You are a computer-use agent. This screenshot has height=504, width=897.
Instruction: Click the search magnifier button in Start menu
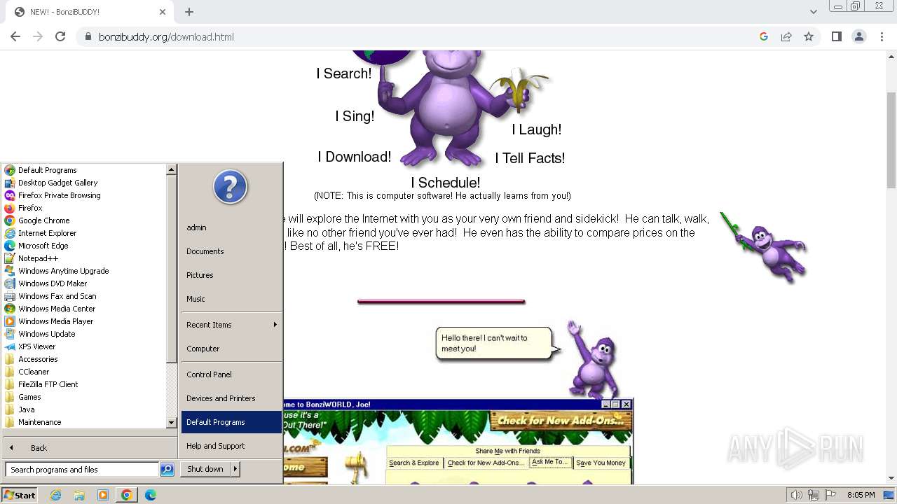167,470
